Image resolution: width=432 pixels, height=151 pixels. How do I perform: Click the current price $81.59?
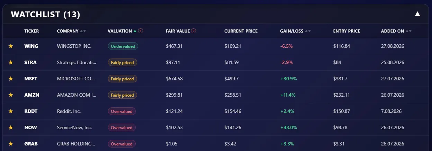coord(231,62)
